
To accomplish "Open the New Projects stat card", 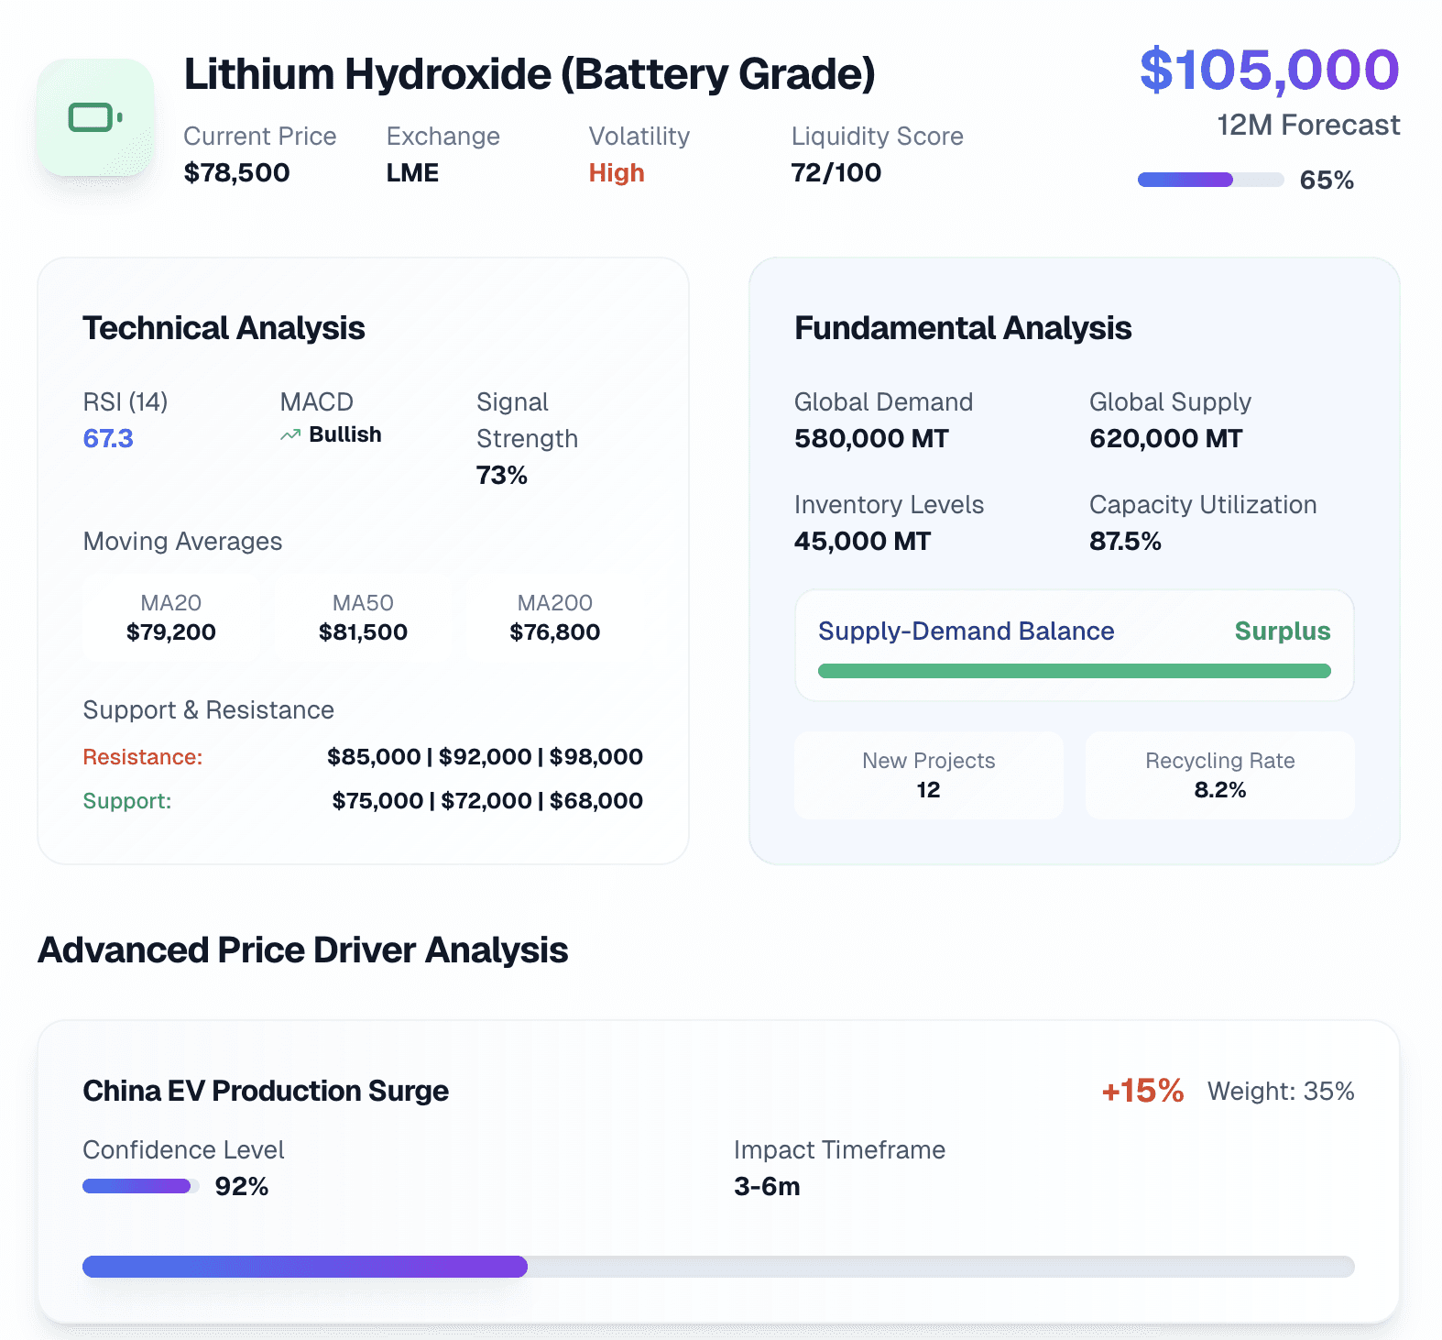I will [928, 775].
